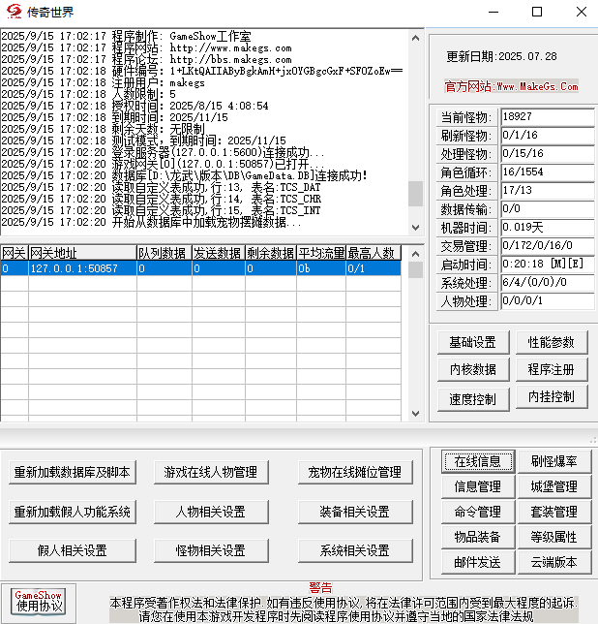
Task: Open 云端版本
Action: pyautogui.click(x=554, y=562)
